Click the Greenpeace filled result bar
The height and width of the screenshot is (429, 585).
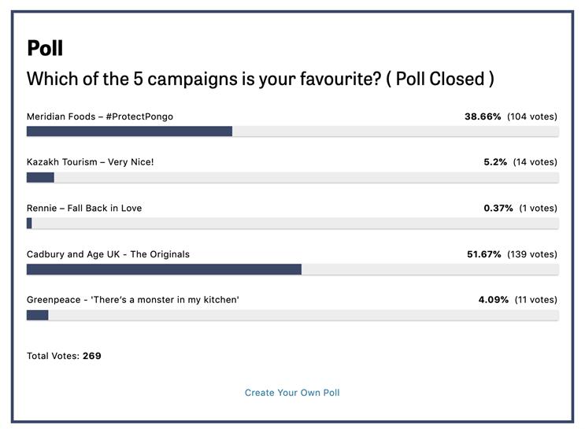coord(37,315)
